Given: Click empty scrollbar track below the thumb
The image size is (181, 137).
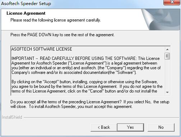Looking at the screenshot, I should 167,75.
